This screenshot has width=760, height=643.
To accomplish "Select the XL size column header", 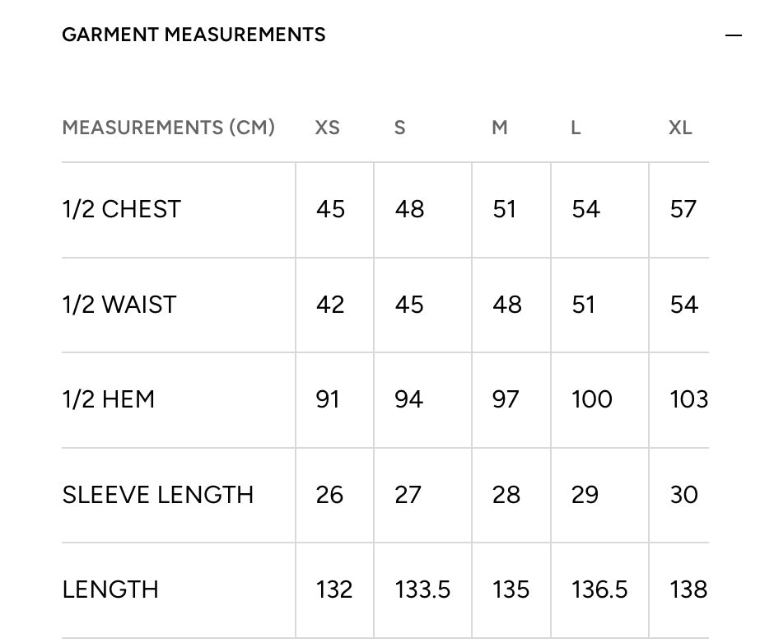I will [680, 128].
